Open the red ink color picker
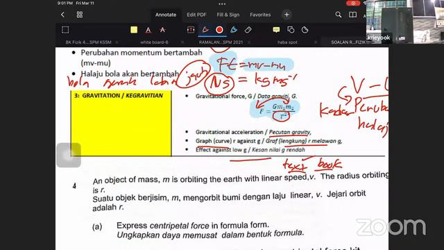This screenshot has height=250, width=444. [x=219, y=30]
